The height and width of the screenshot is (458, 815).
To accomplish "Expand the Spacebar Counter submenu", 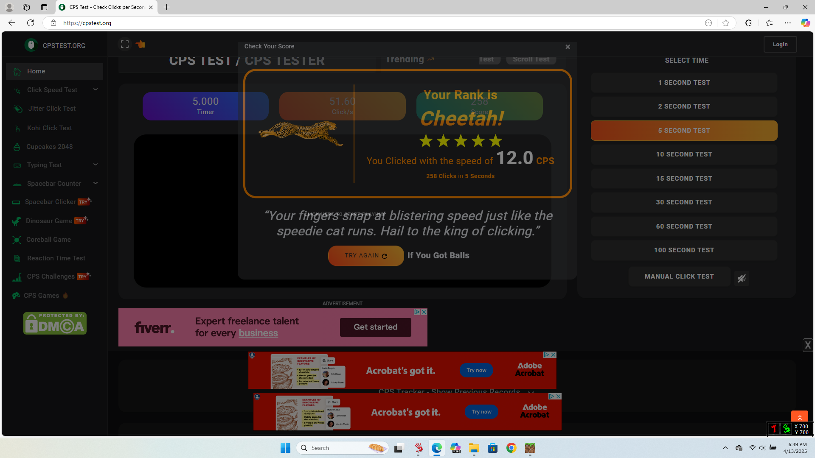I will (x=96, y=183).
